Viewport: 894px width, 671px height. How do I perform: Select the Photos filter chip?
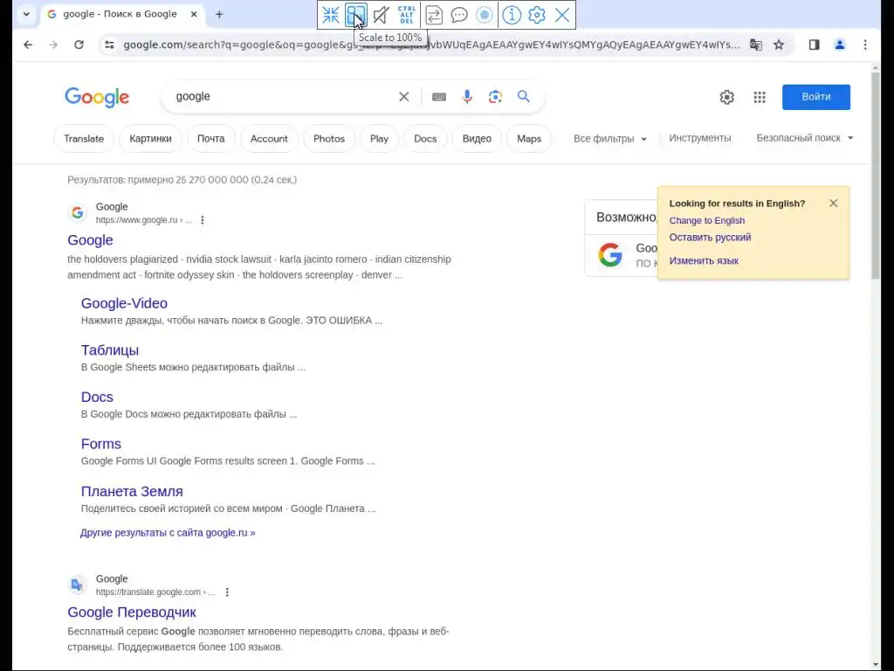(329, 139)
